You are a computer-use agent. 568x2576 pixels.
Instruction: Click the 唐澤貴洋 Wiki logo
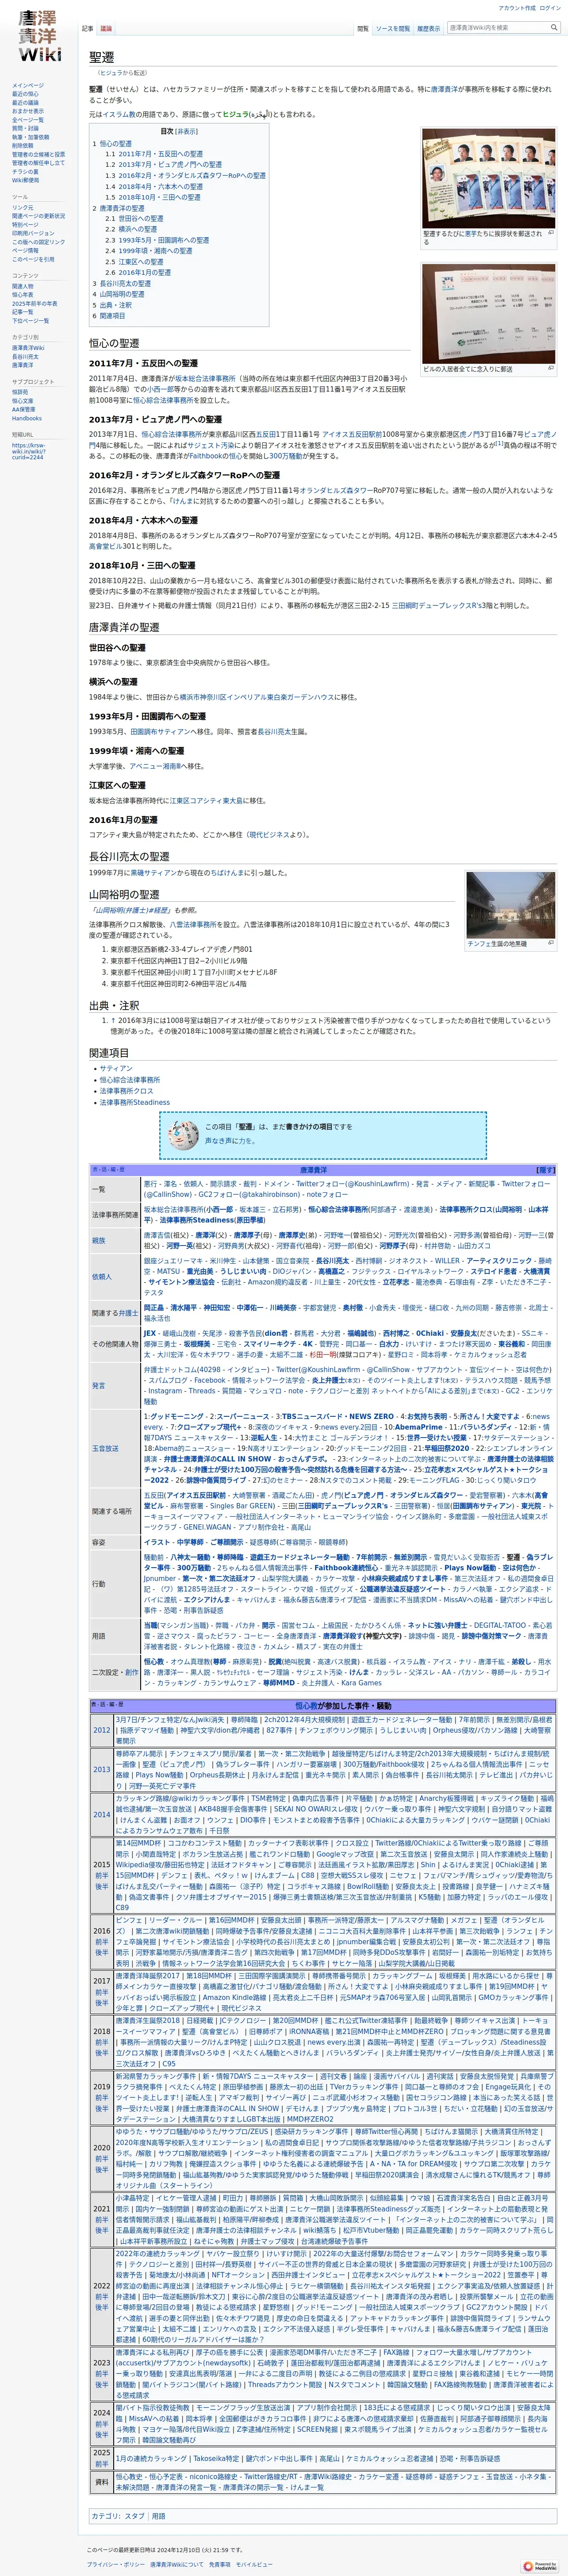pyautogui.click(x=39, y=36)
